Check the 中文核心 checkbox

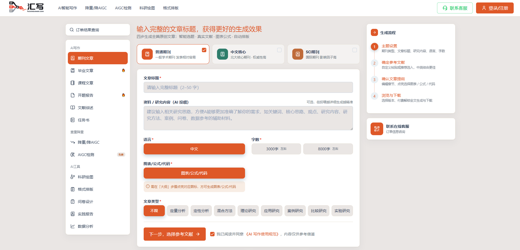279,50
